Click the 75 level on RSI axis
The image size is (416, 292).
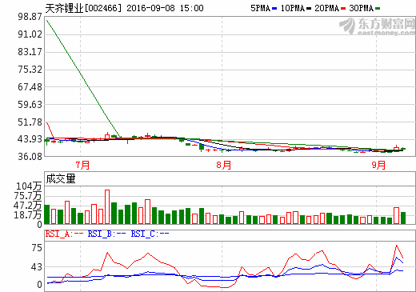coord(37,248)
